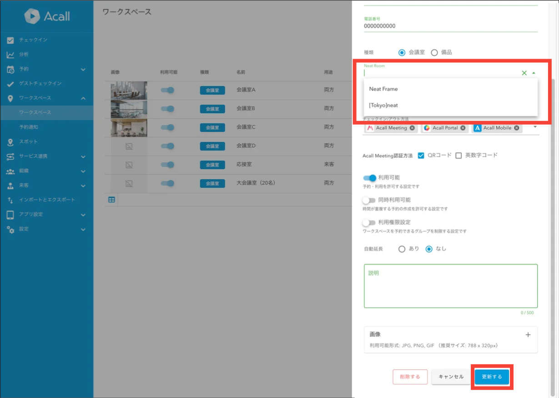Enable the 利用権限設定 switch
The width and height of the screenshot is (559, 398).
coord(369,222)
